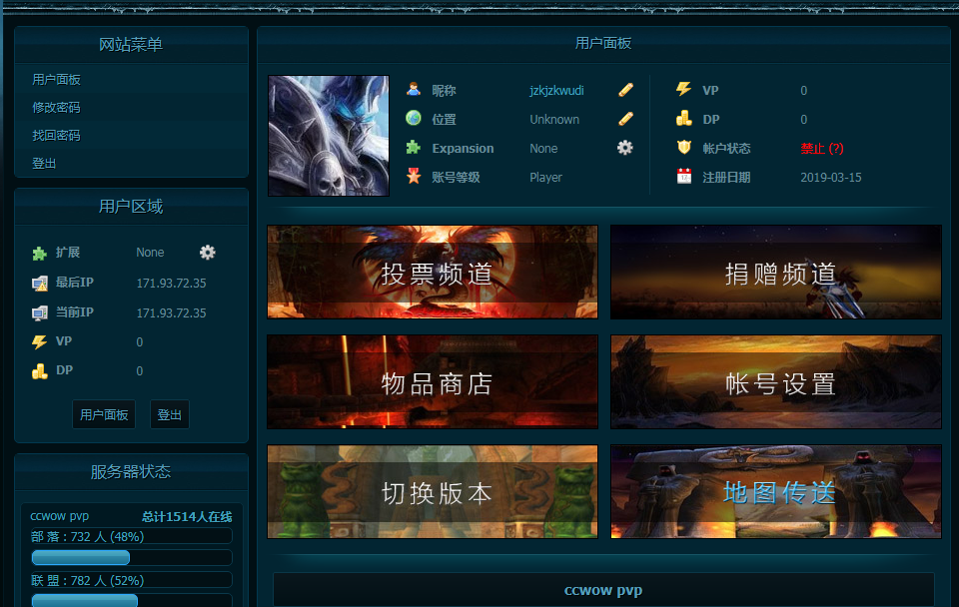Select the 帐户状态 shield icon

point(684,148)
